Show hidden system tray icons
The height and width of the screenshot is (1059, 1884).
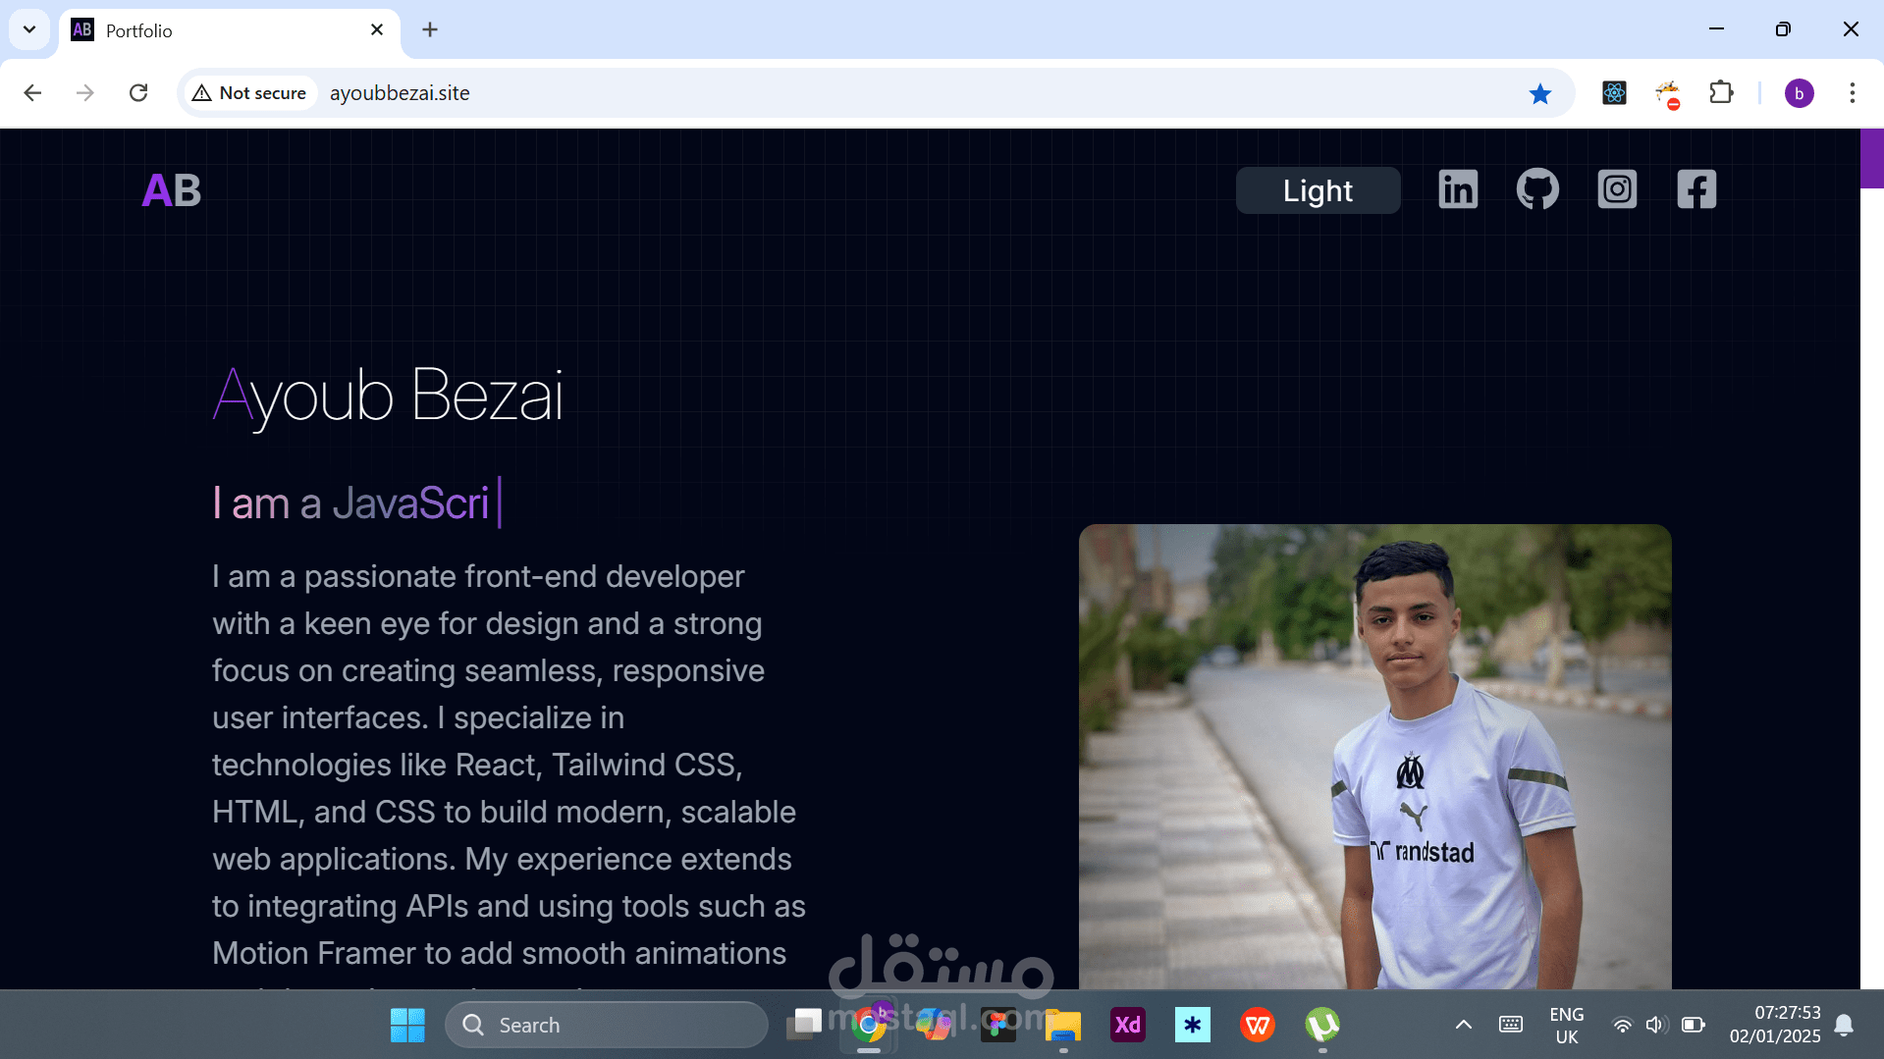(1463, 1025)
